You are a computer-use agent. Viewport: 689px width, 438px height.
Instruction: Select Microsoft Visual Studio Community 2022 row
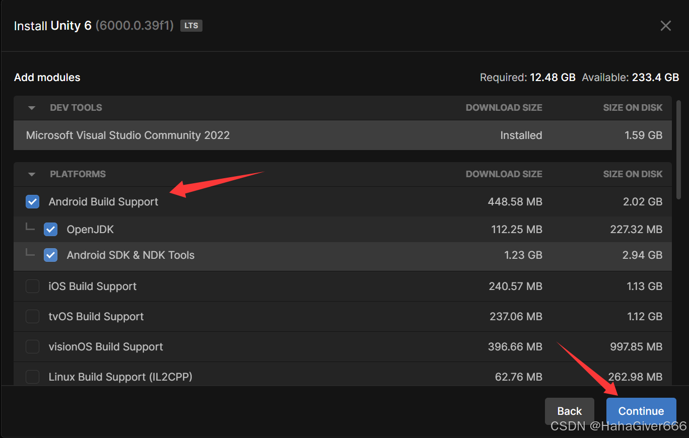[342, 135]
